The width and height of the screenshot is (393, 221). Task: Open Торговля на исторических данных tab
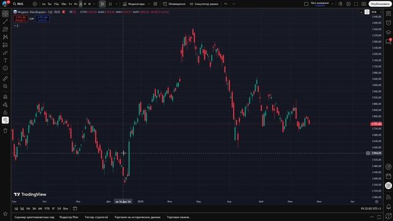point(138,217)
